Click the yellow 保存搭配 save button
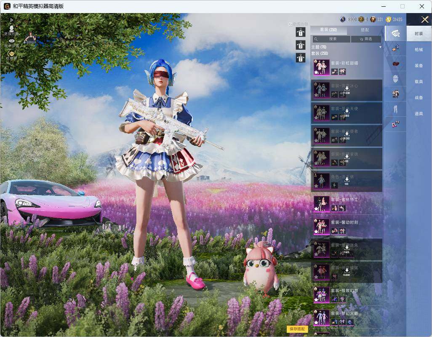 point(297,329)
